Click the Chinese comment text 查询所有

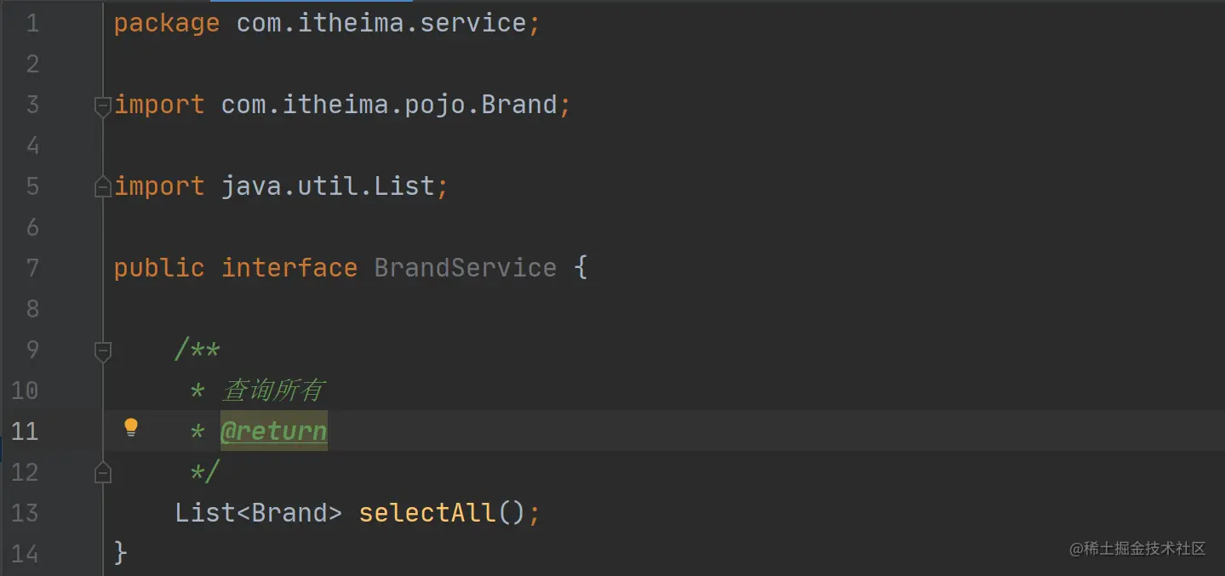click(x=273, y=391)
